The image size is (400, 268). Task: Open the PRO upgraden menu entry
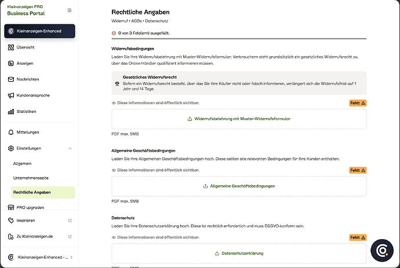[x=39, y=207]
